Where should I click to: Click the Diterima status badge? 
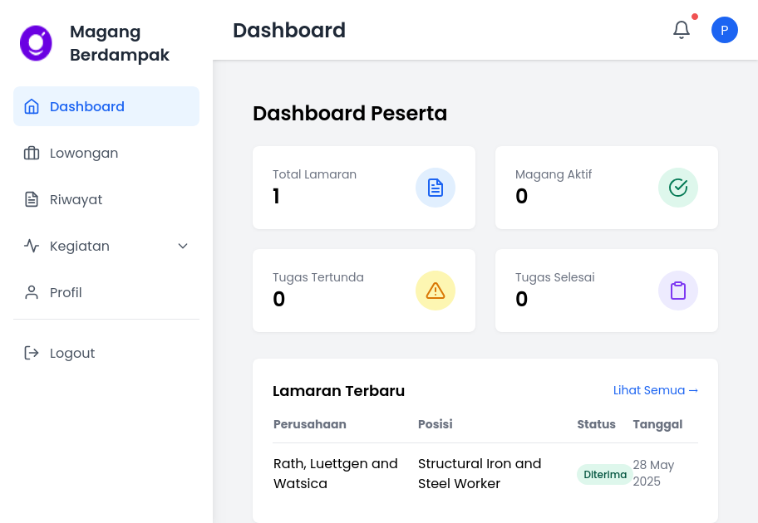[604, 474]
